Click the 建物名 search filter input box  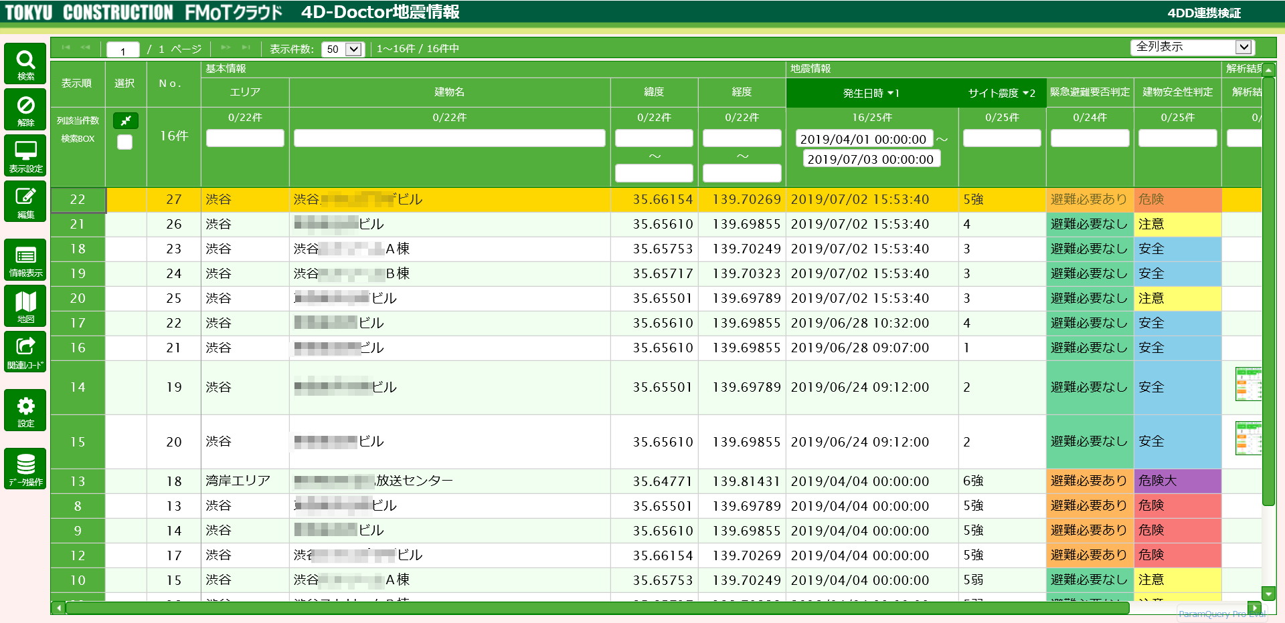449,138
